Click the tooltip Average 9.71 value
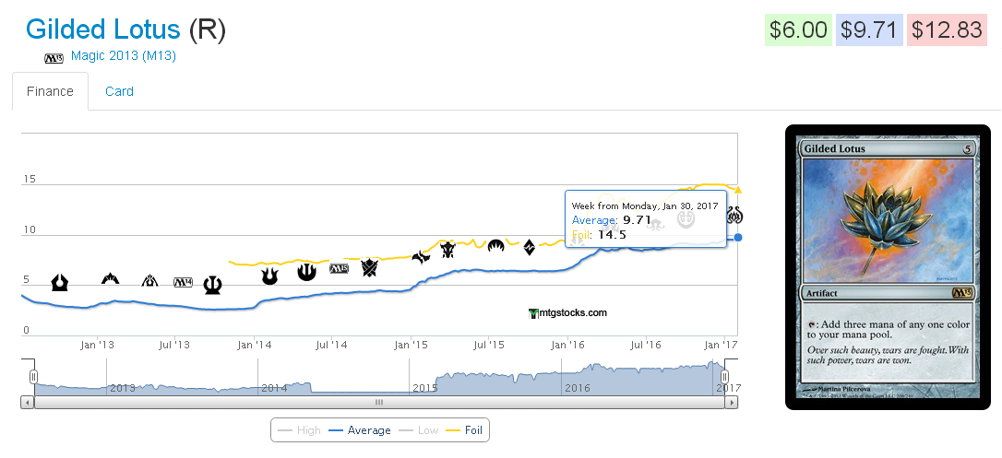Screen dimensions: 1002x458 tap(637, 221)
